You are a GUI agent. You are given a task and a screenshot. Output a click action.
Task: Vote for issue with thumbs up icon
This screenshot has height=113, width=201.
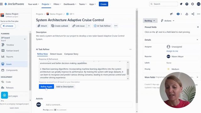[187, 14]
